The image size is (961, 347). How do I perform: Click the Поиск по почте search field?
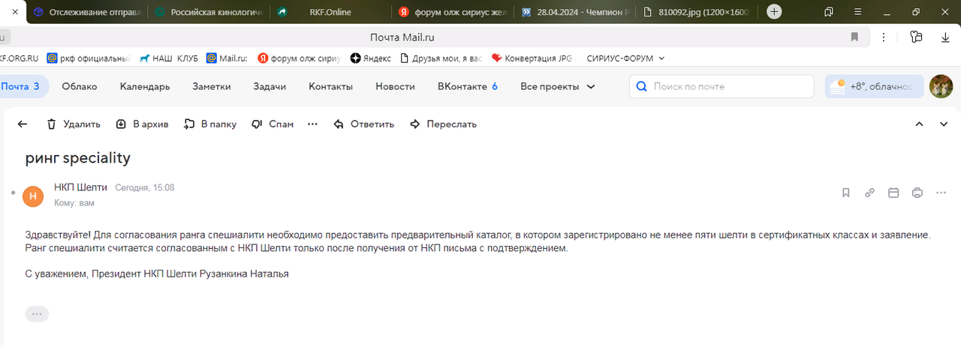pos(722,86)
